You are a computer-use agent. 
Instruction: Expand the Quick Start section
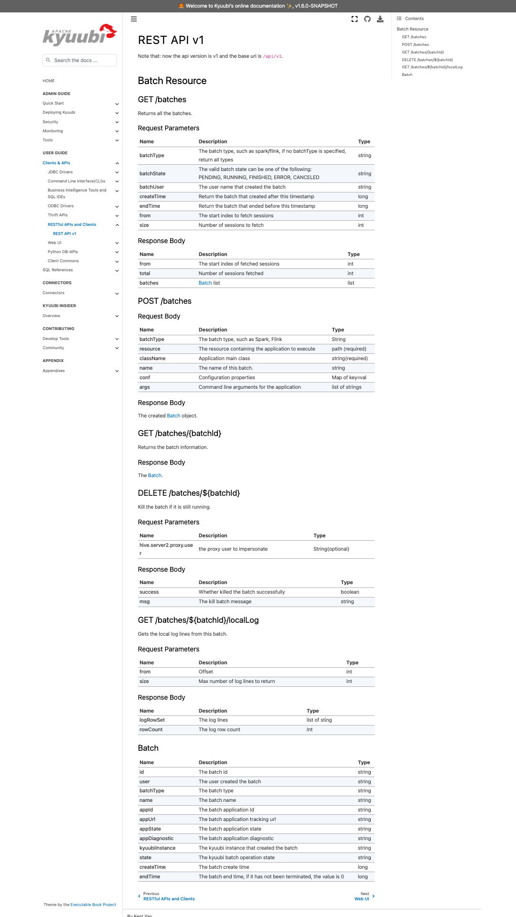117,104
